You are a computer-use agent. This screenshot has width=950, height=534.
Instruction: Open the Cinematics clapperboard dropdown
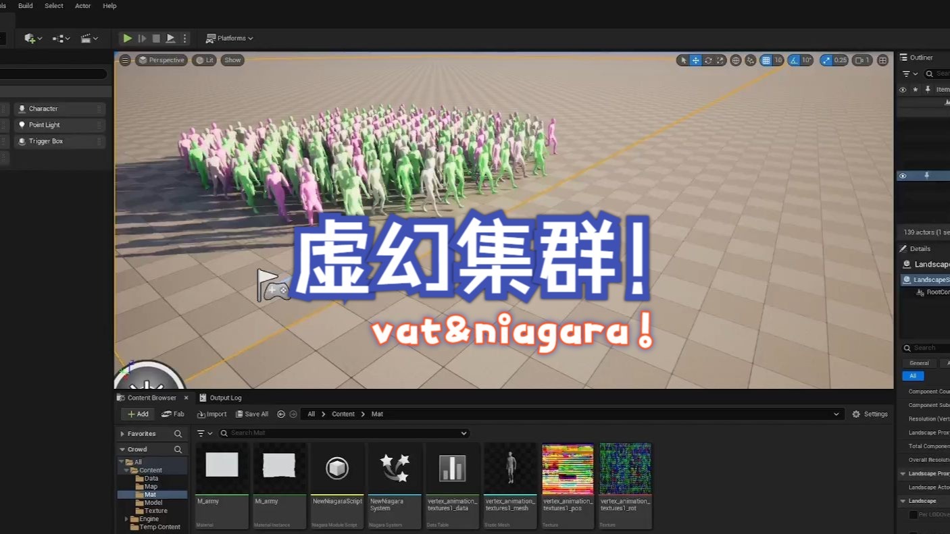[89, 38]
